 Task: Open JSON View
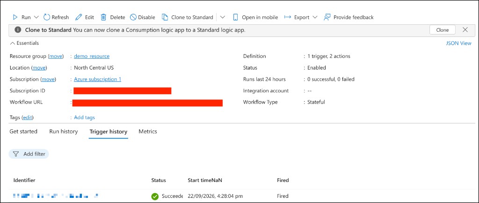[458, 43]
